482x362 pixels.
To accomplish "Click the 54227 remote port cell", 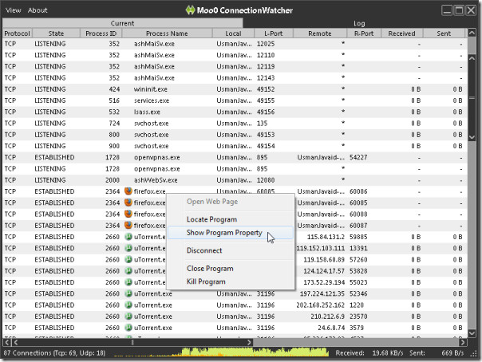I will pos(358,158).
